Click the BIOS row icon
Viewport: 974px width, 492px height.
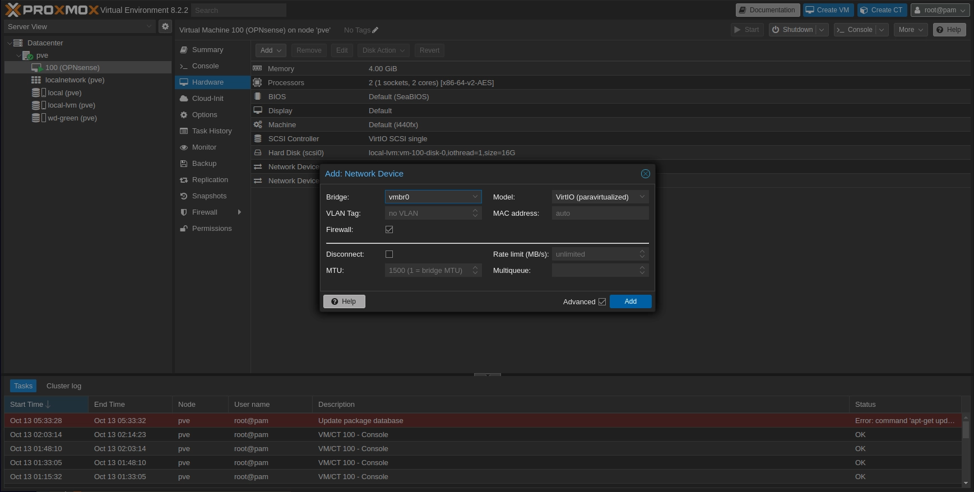[258, 96]
